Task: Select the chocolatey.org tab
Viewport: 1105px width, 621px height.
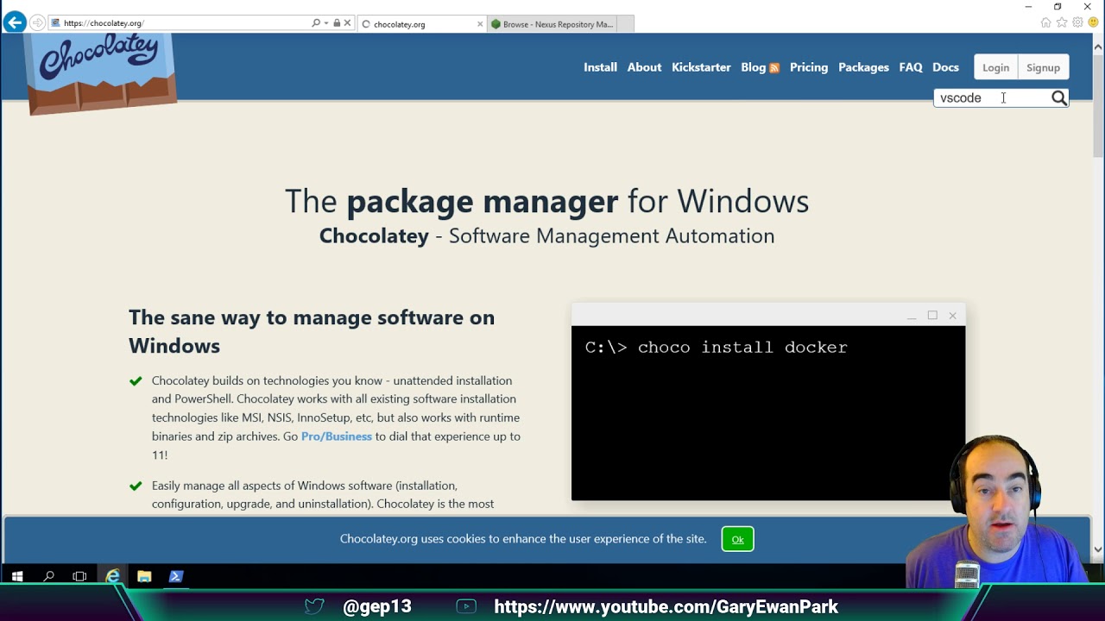Action: [421, 24]
